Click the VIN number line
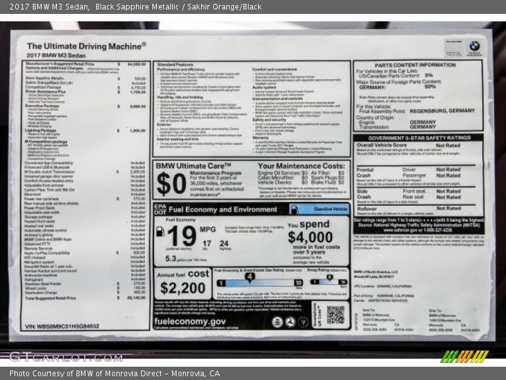Screen dimensions: 506x380 (x=62, y=326)
